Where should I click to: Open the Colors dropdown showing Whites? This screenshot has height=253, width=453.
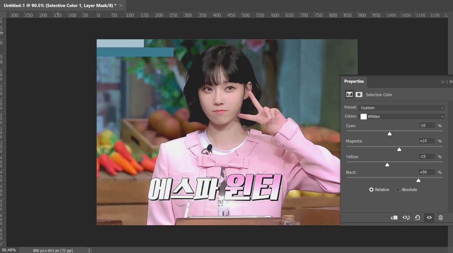(x=401, y=116)
